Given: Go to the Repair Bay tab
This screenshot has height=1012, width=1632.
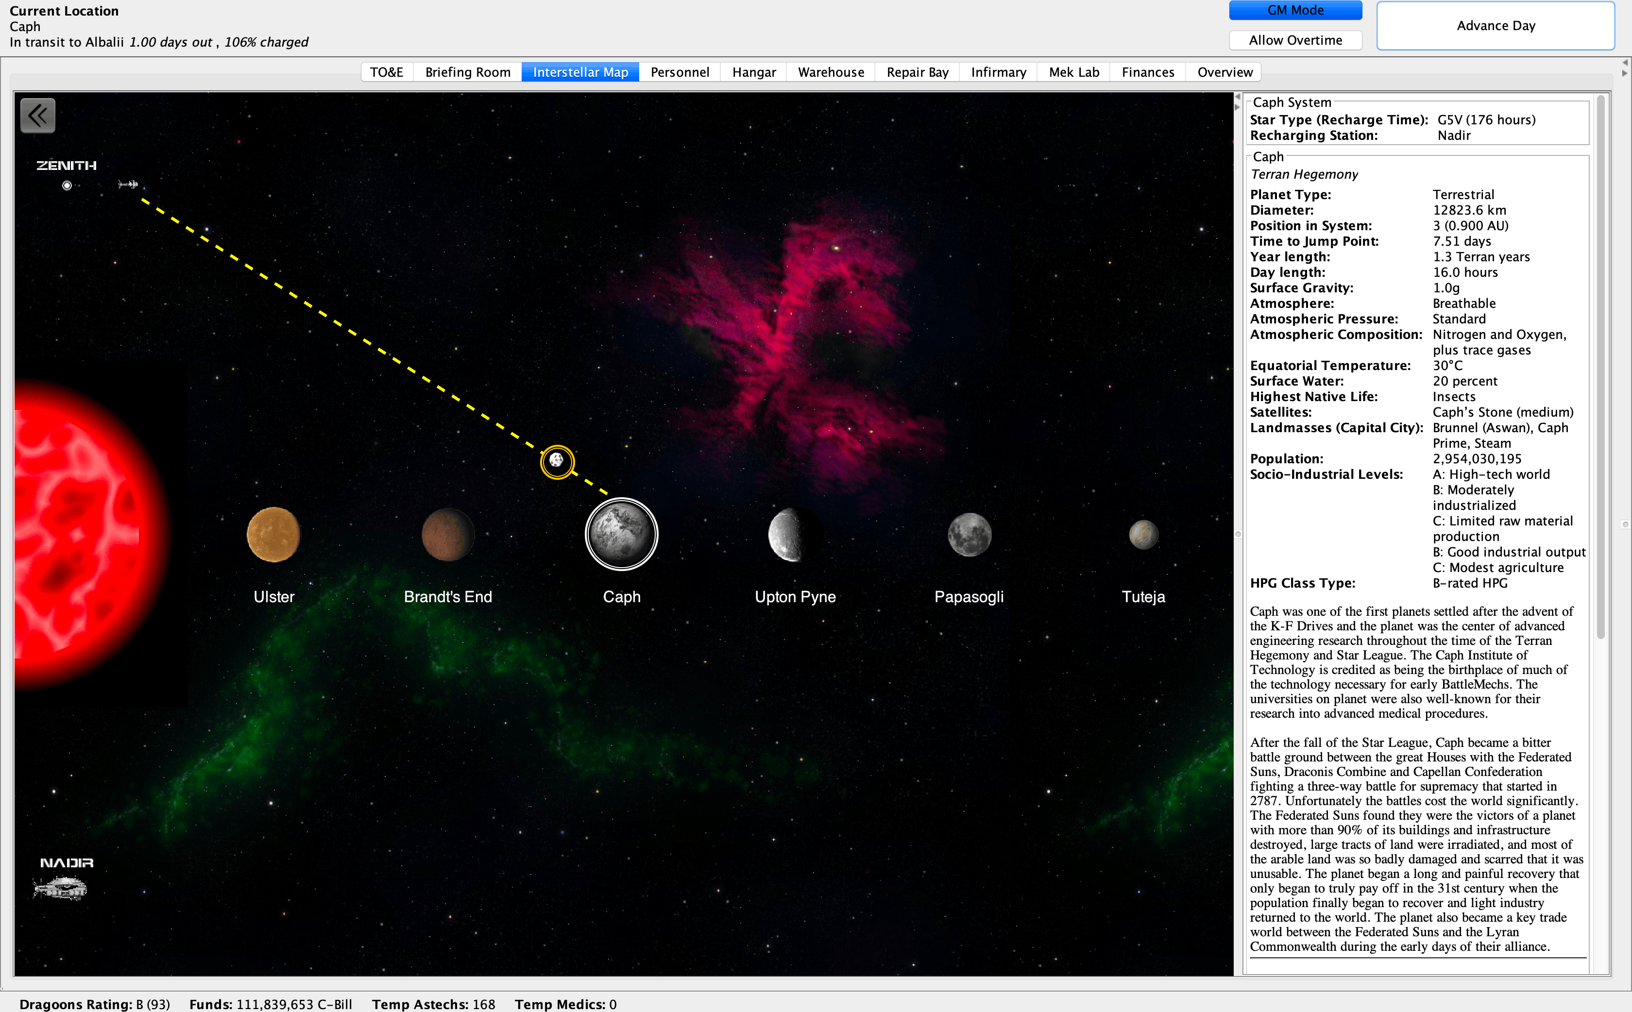Looking at the screenshot, I should point(918,72).
